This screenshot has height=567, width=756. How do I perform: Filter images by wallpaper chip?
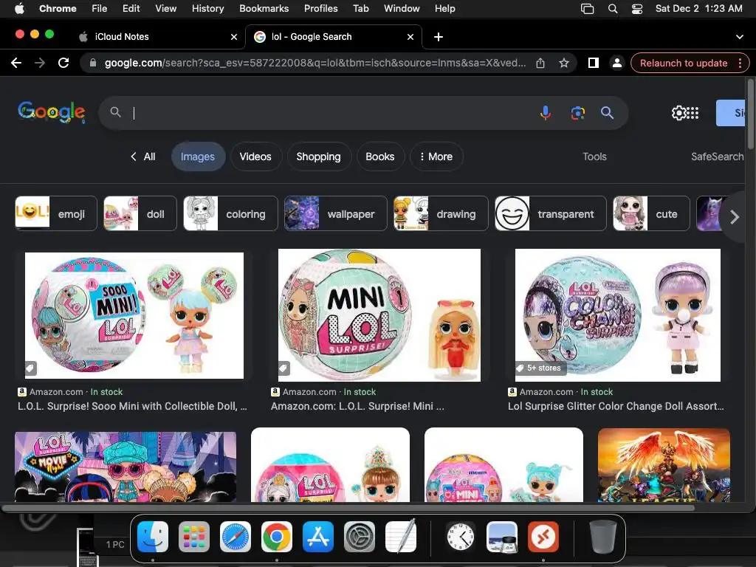point(336,213)
